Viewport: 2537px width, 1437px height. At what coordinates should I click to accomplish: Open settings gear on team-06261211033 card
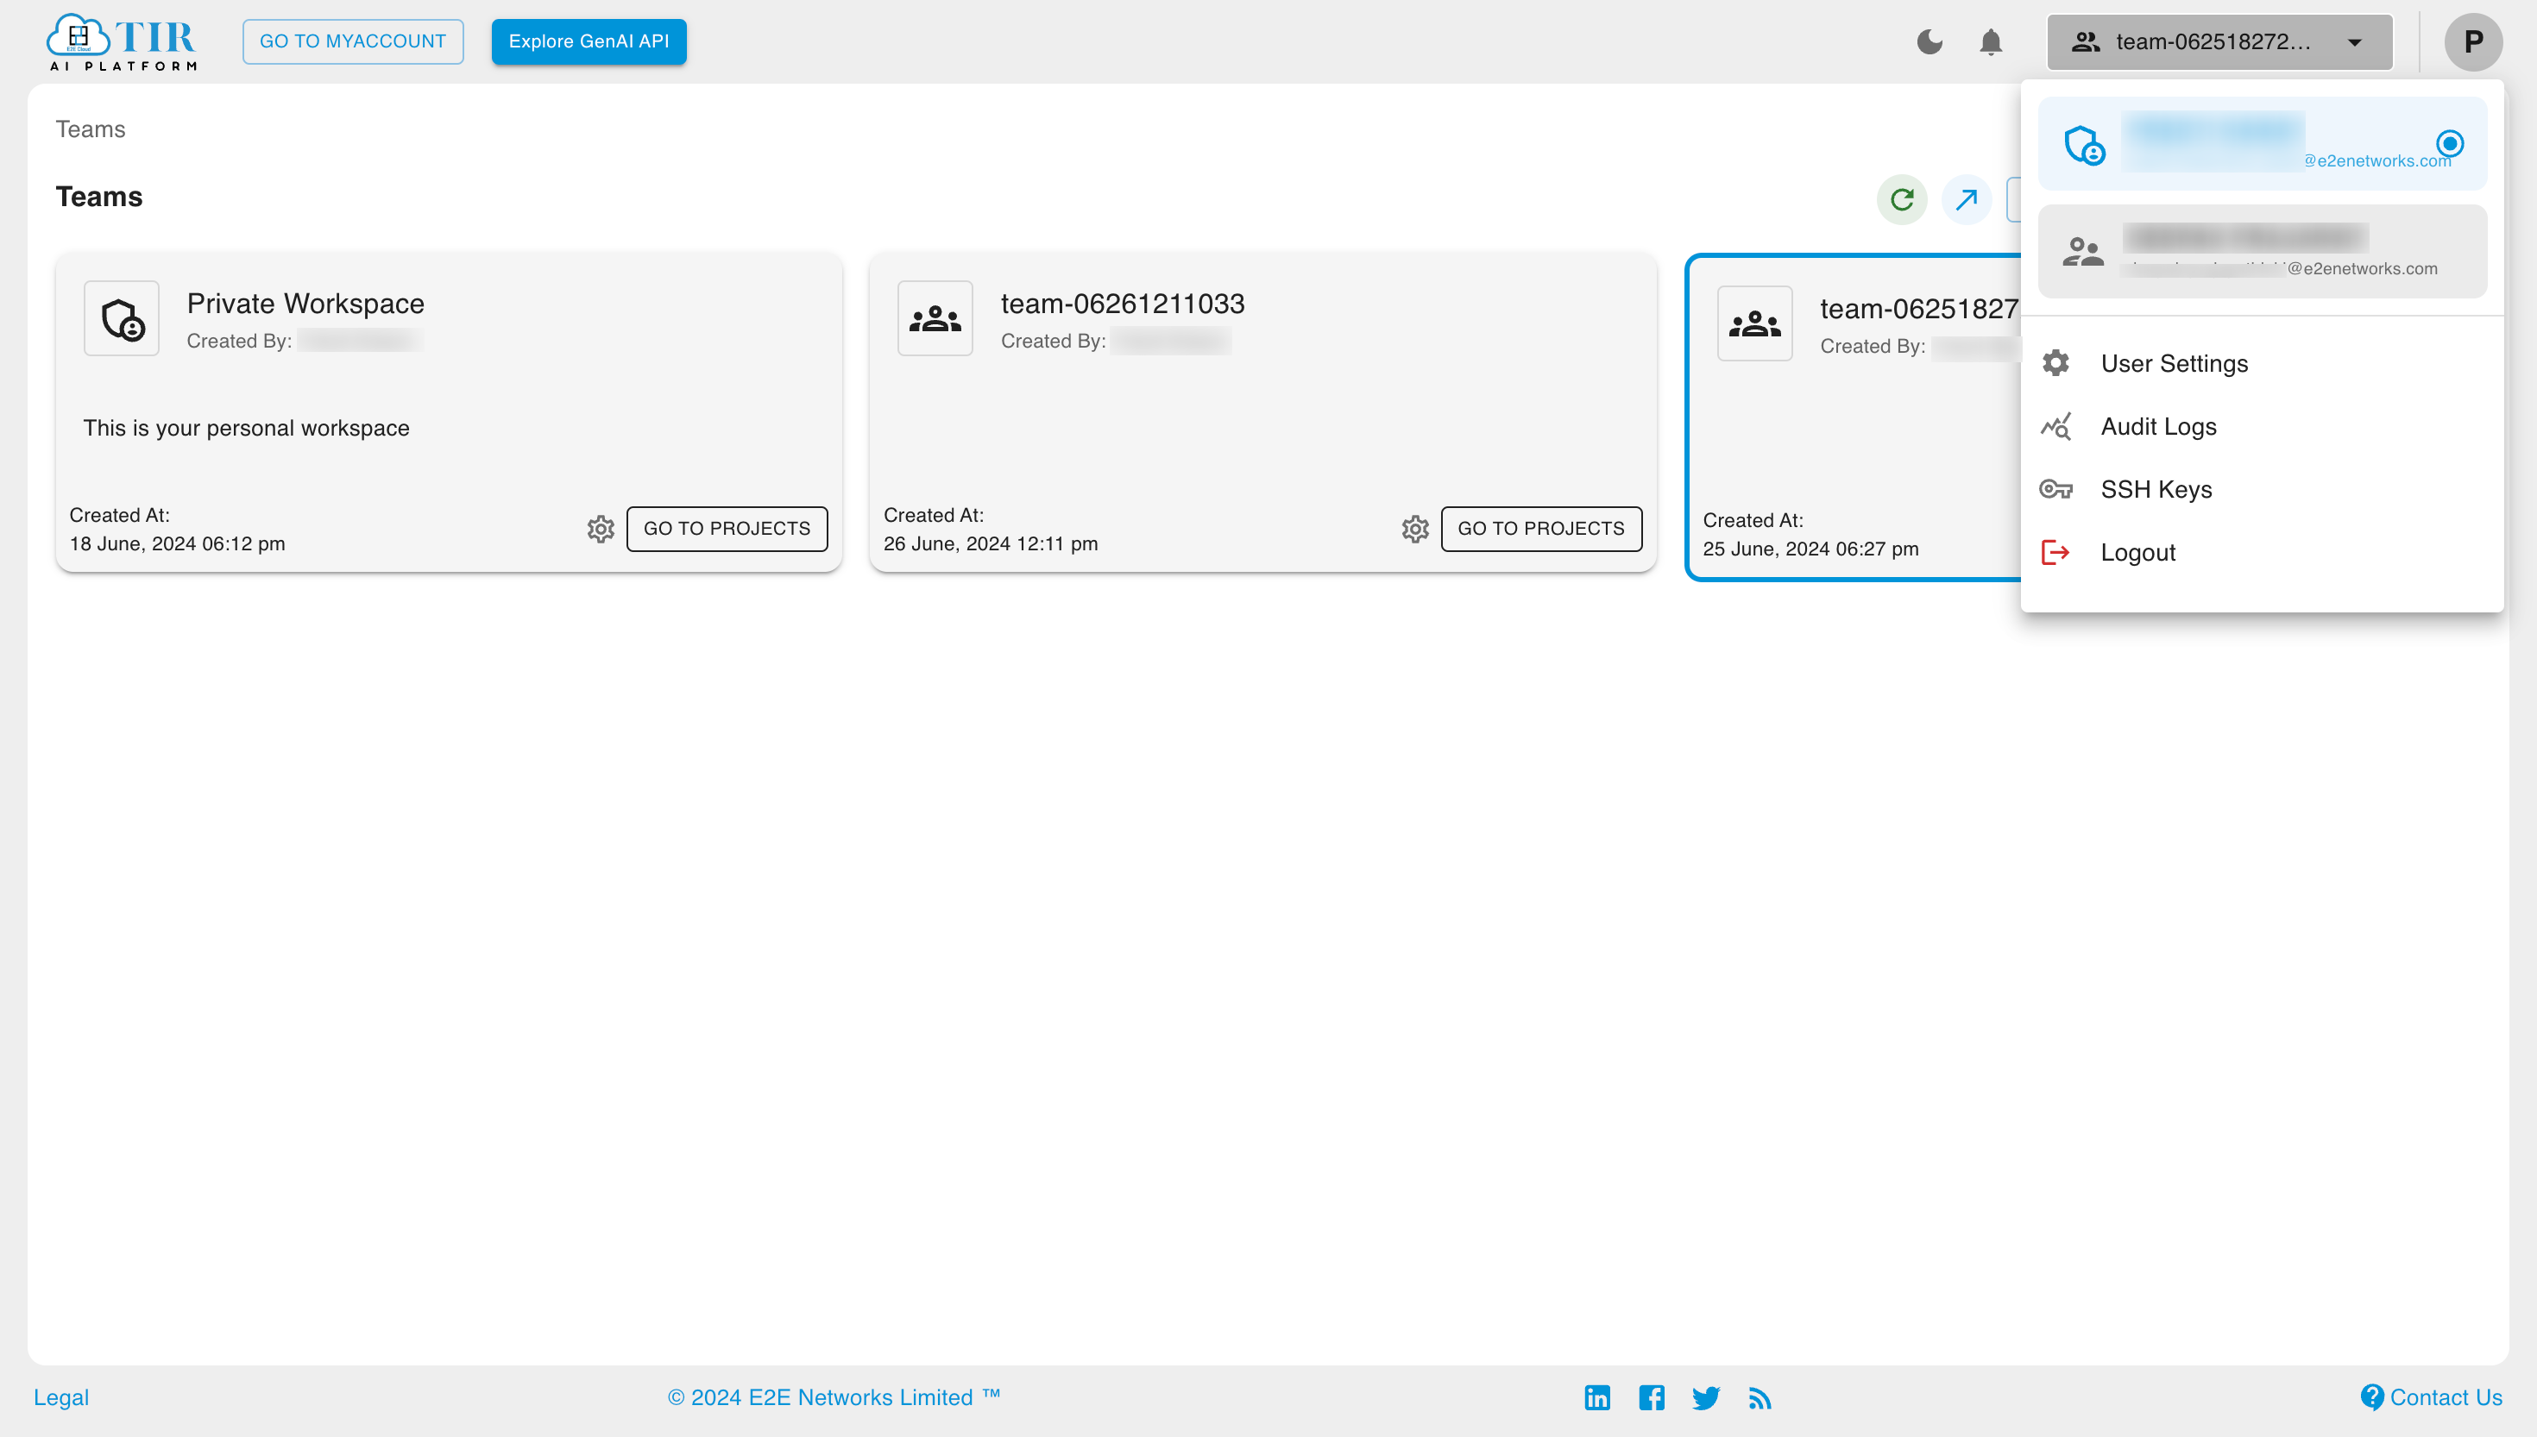tap(1414, 529)
